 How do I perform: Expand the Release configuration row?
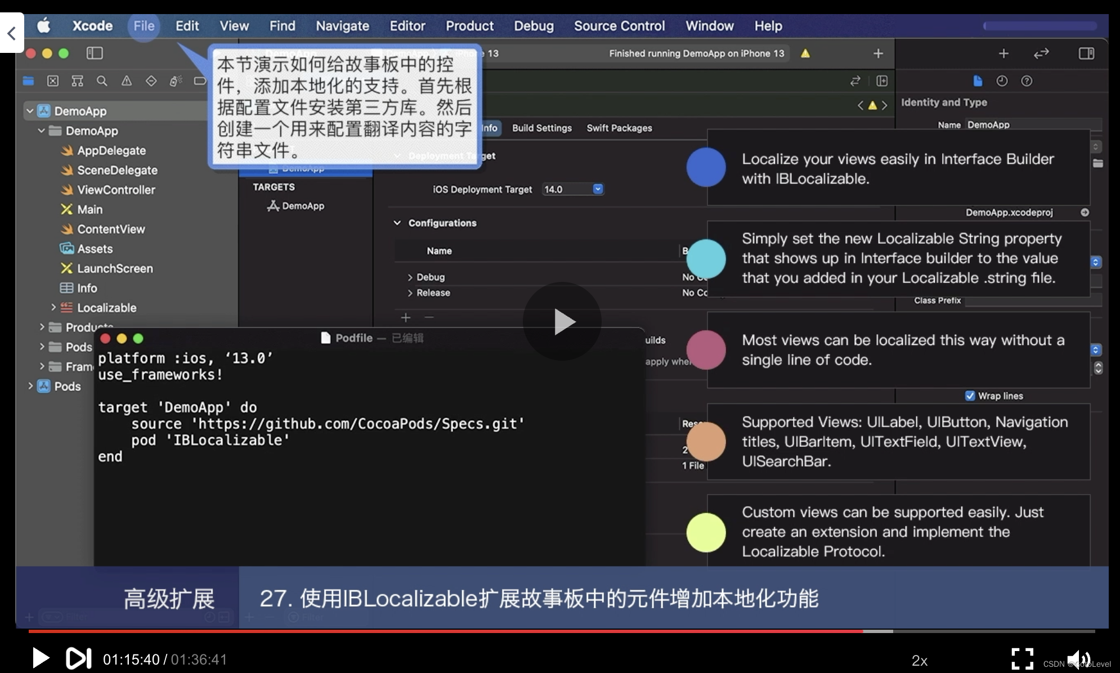point(410,293)
